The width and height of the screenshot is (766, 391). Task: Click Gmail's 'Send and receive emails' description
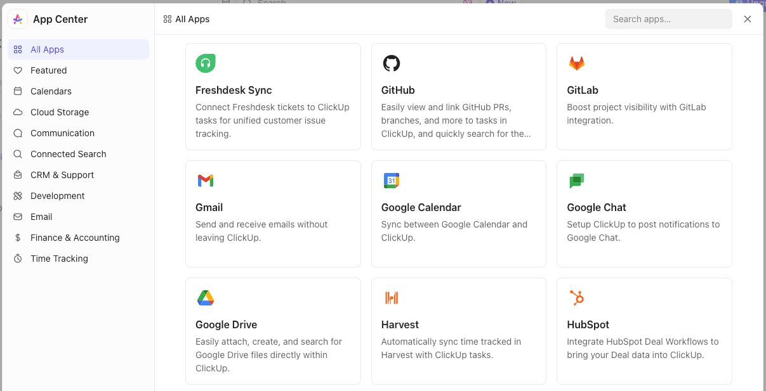click(x=261, y=231)
